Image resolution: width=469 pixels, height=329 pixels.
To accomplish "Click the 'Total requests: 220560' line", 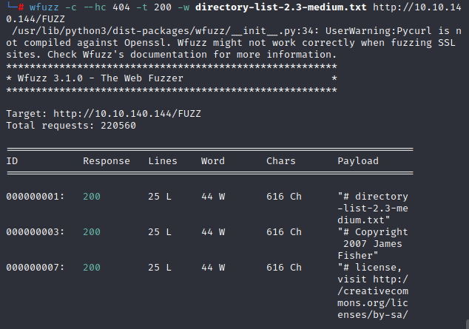I will pos(71,126).
